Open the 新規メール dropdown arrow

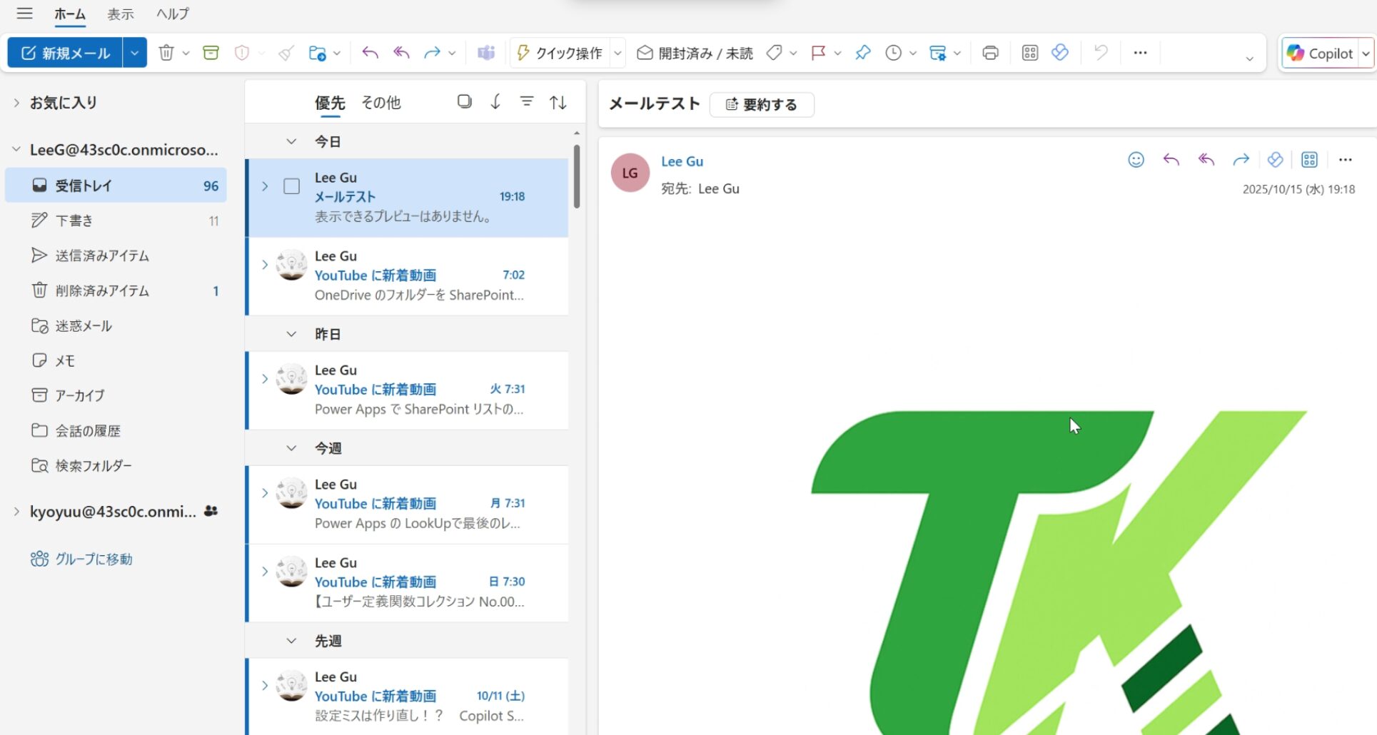(134, 53)
